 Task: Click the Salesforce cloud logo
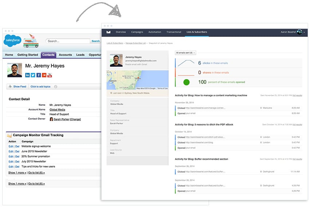coord(12,41)
